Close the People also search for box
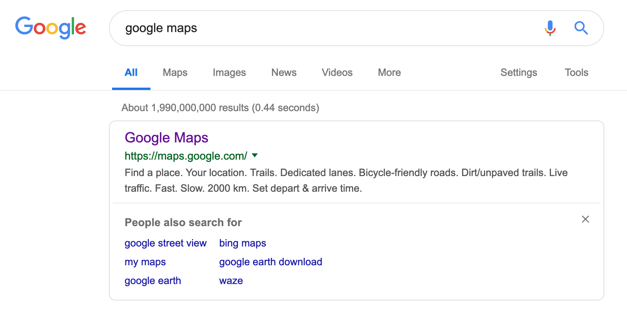The height and width of the screenshot is (313, 627). tap(585, 219)
